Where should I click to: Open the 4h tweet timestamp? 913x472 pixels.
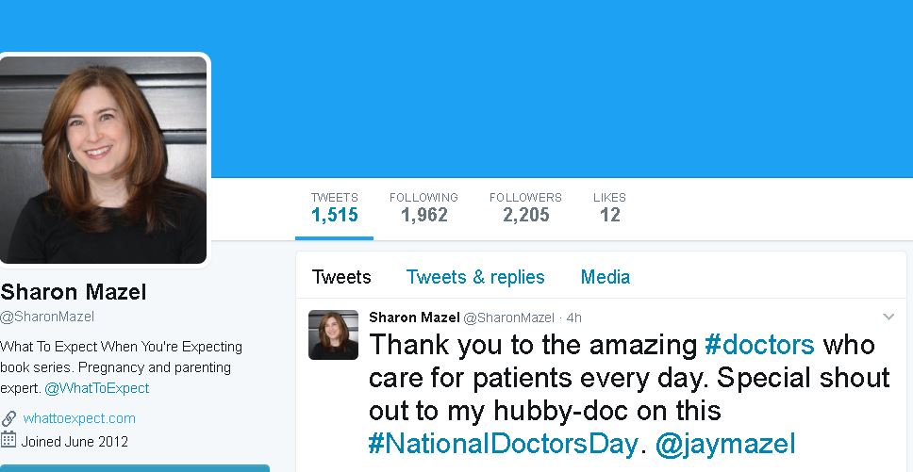pos(573,318)
